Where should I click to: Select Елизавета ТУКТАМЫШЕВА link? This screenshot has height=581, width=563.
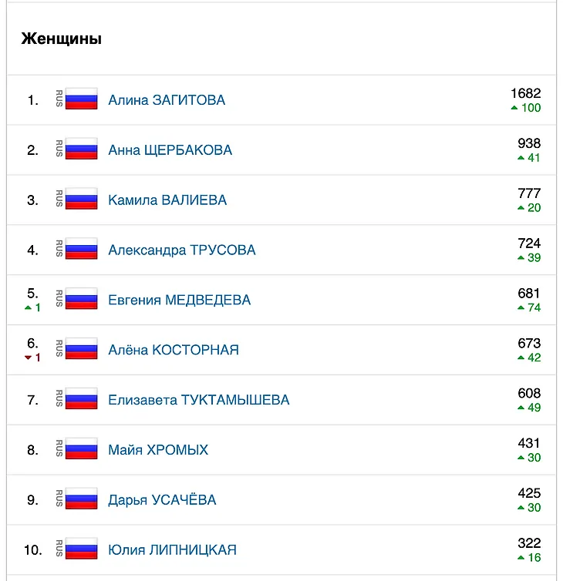[198, 400]
